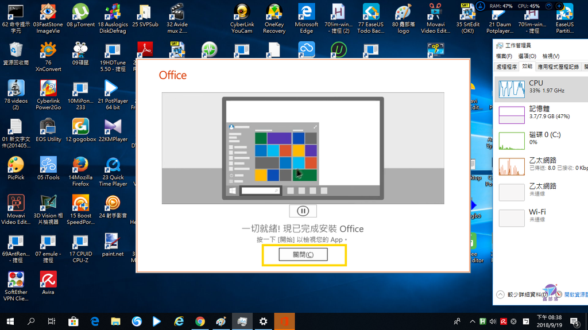Open the 03FastStone ImageViewer desktop icon
The width and height of the screenshot is (588, 330).
pyautogui.click(x=48, y=18)
